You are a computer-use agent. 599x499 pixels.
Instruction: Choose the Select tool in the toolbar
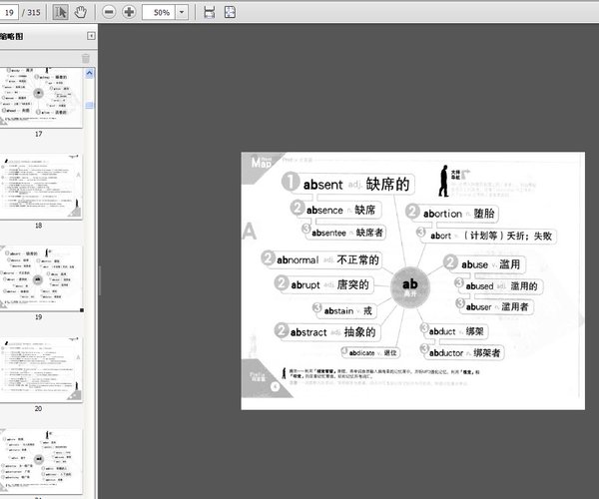(60, 13)
